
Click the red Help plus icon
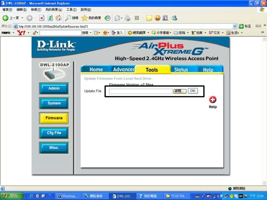213,99
